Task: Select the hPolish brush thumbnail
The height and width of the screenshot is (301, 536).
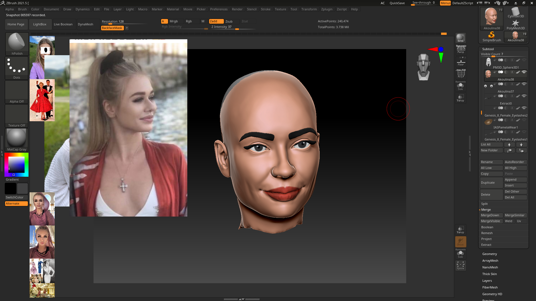Action: coord(17,44)
